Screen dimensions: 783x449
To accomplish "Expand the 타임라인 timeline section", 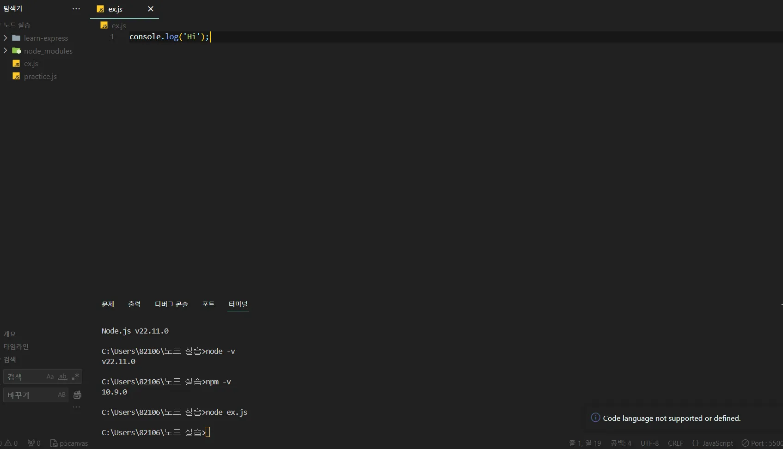I will pyautogui.click(x=16, y=346).
